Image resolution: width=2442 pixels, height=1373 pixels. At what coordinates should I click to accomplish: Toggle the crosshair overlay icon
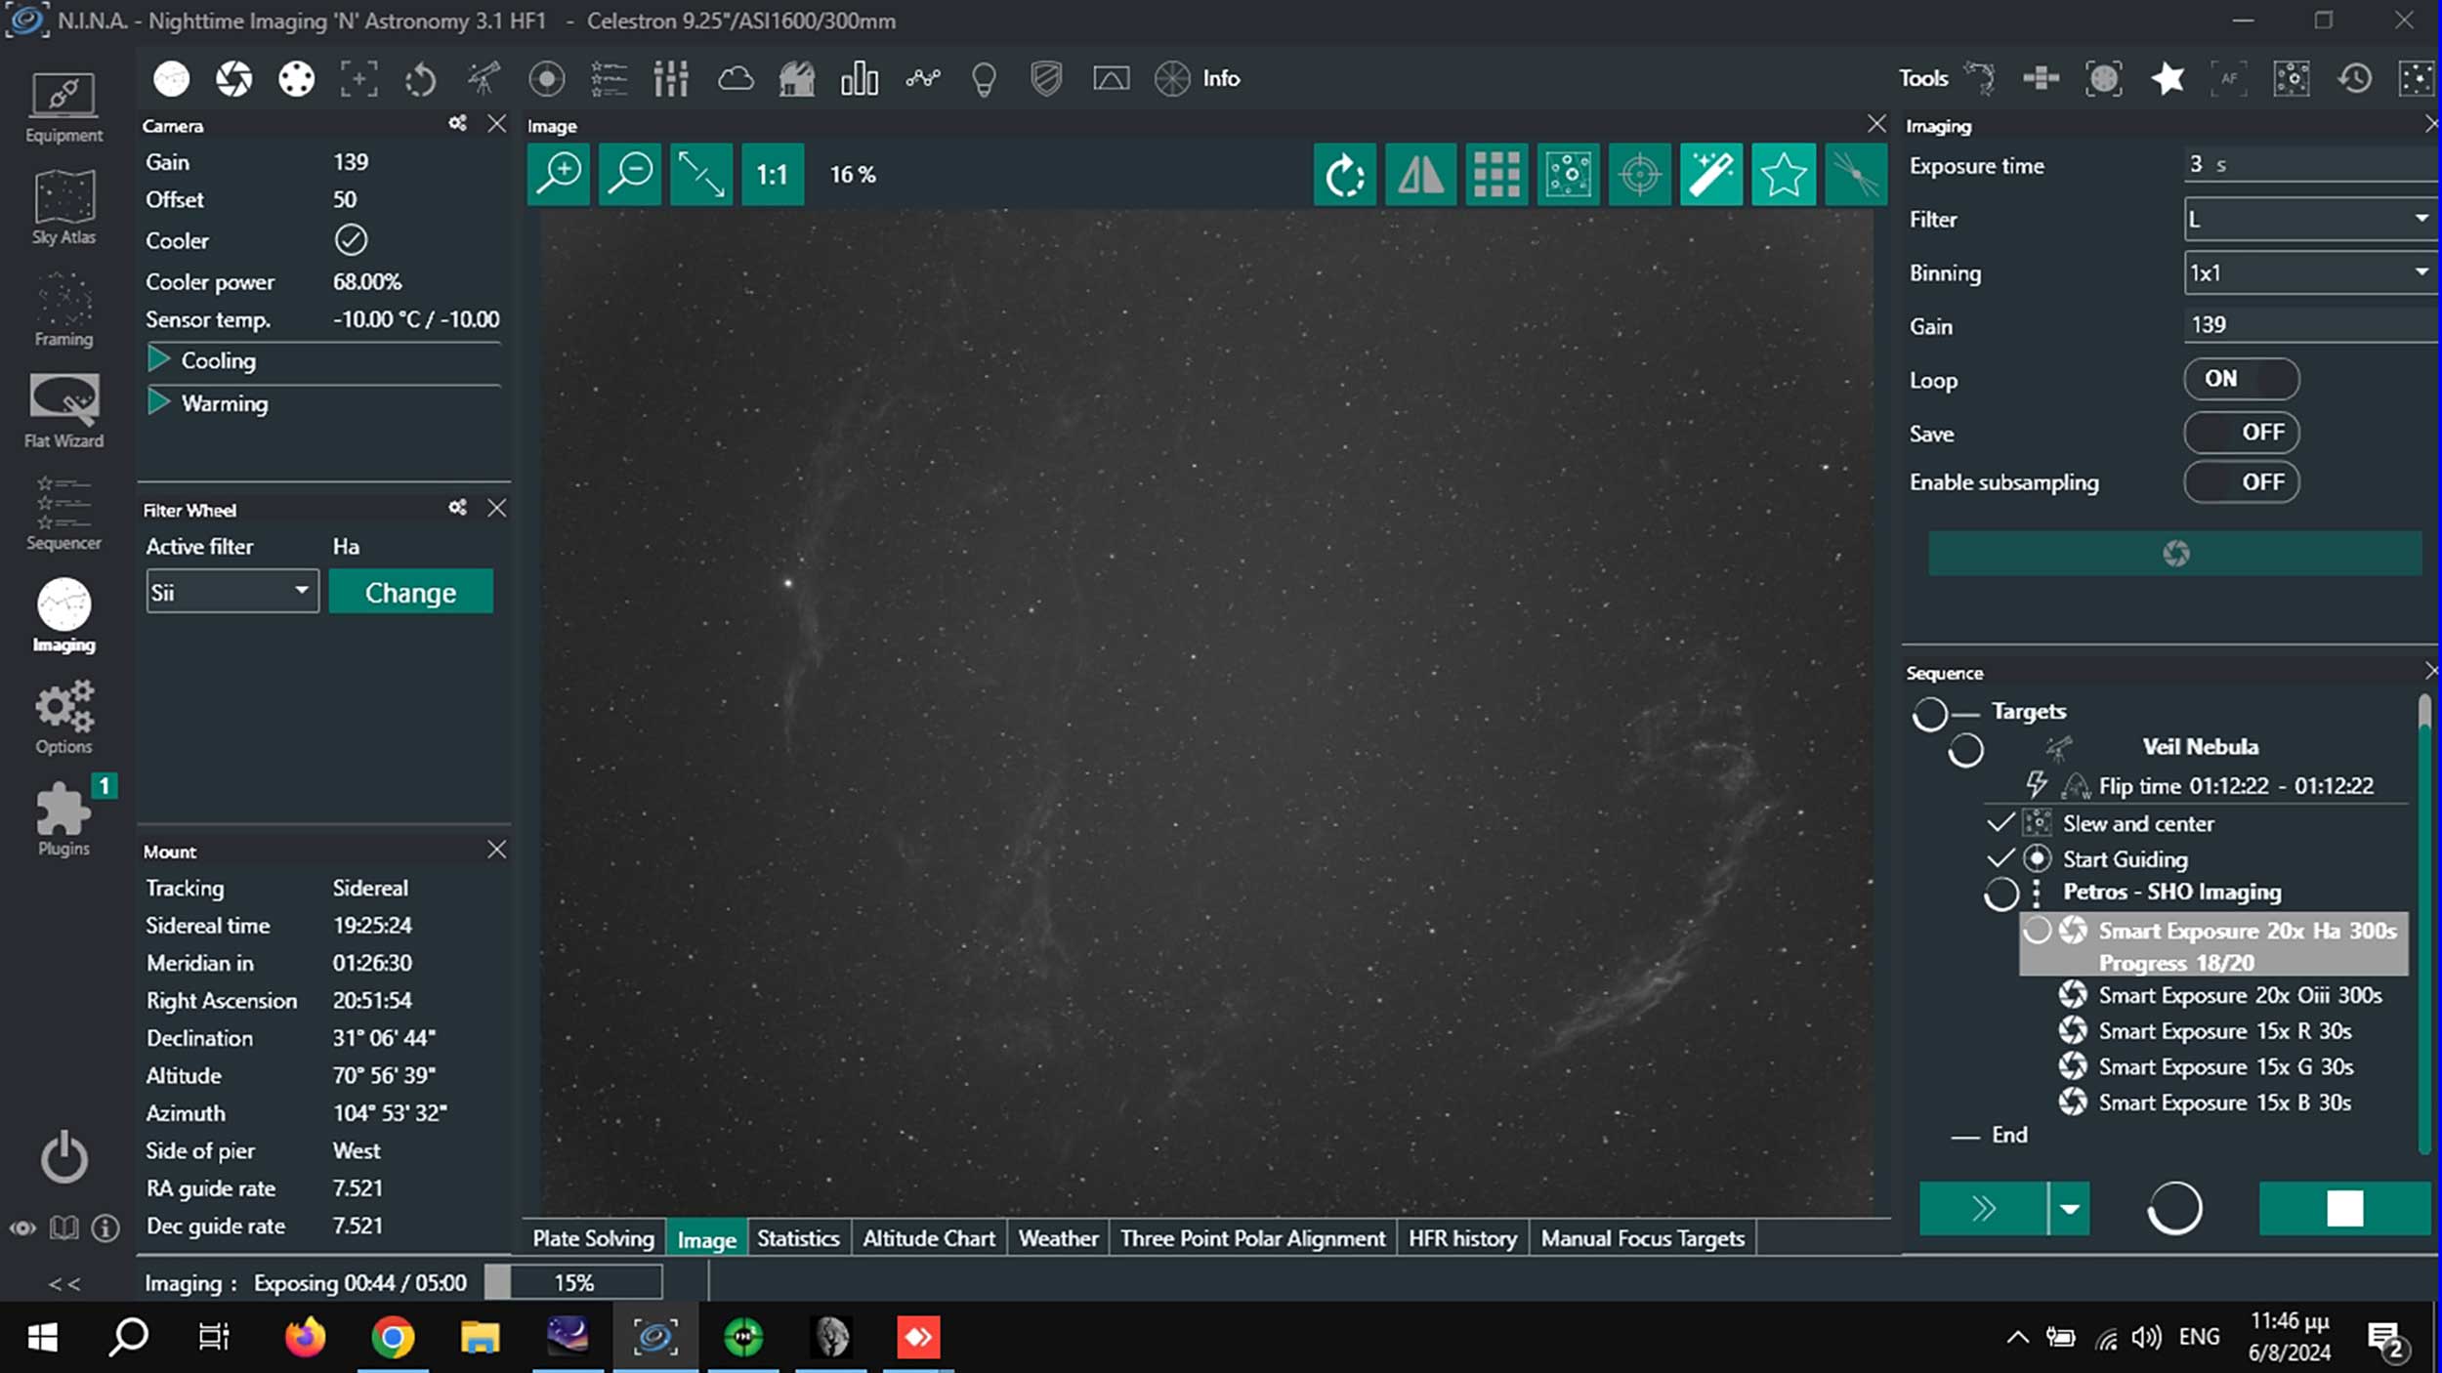pyautogui.click(x=1639, y=175)
